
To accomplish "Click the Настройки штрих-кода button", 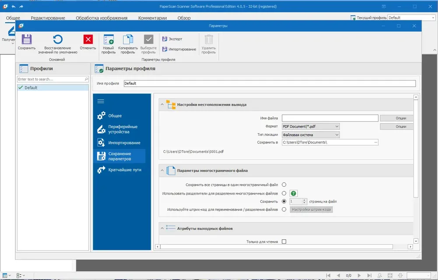I will point(311,209).
